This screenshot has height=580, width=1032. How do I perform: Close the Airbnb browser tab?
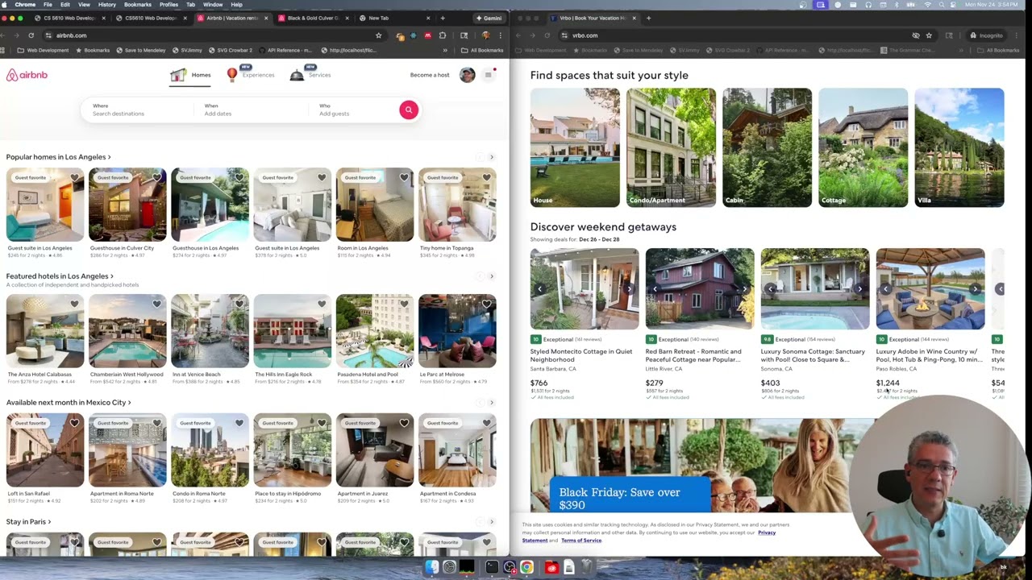(x=265, y=18)
